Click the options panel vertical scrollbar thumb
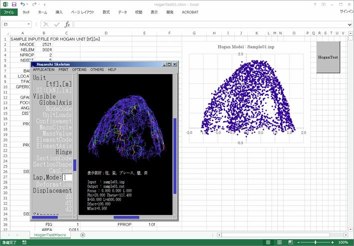Viewport: 354px width, 246px height. click(x=75, y=165)
